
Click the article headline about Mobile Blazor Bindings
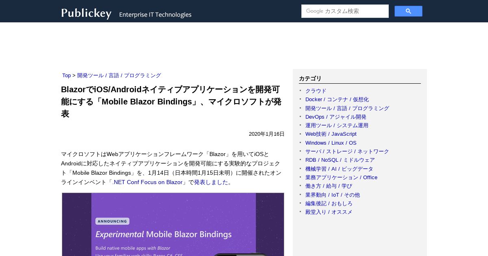coord(171,102)
